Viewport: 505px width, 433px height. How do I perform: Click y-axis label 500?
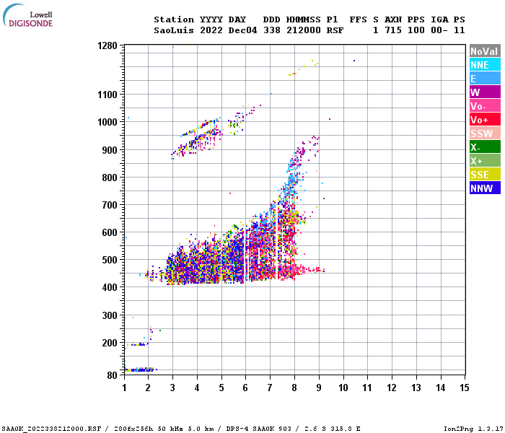(x=110, y=260)
